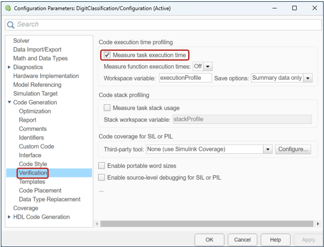The image size is (324, 247).
Task: Select Code Style under Code Generation
Action: 33,164
